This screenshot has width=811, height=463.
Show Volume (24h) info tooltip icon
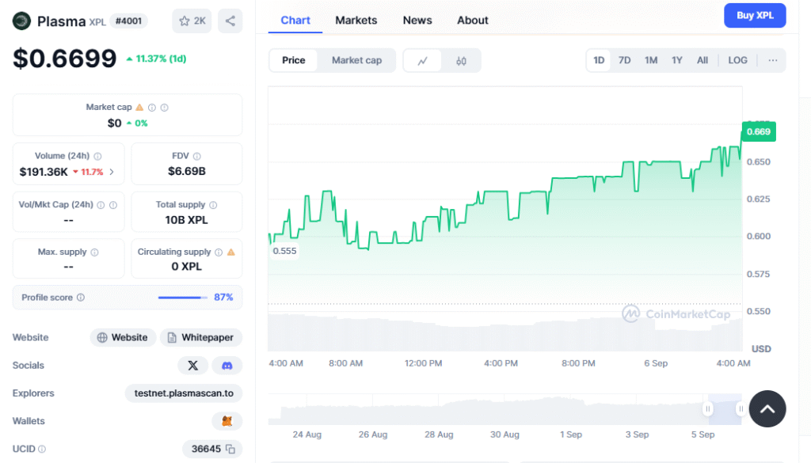pyautogui.click(x=97, y=156)
